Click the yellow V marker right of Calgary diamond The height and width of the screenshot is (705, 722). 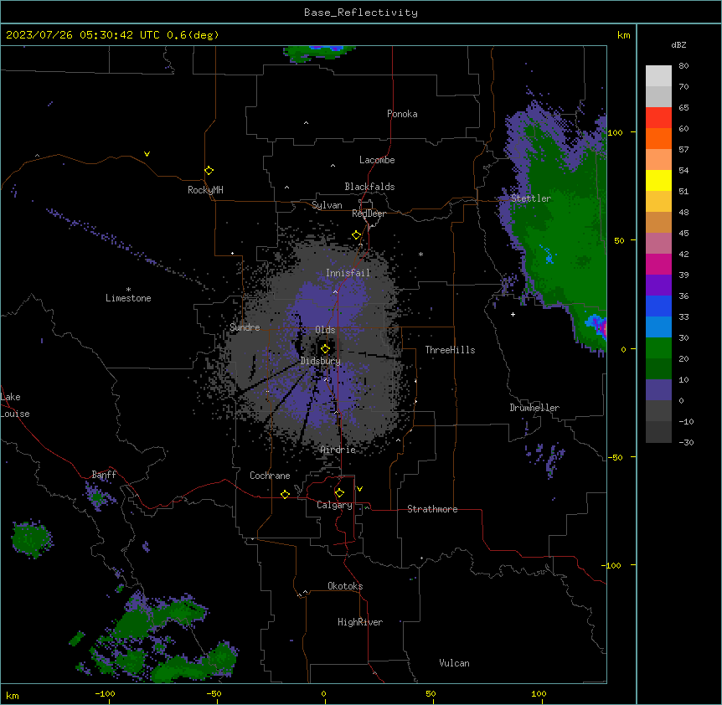pyautogui.click(x=359, y=489)
